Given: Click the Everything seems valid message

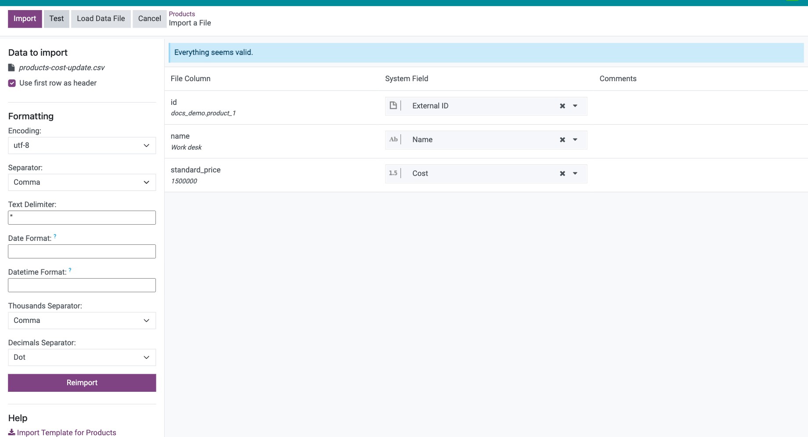Looking at the screenshot, I should click(213, 52).
